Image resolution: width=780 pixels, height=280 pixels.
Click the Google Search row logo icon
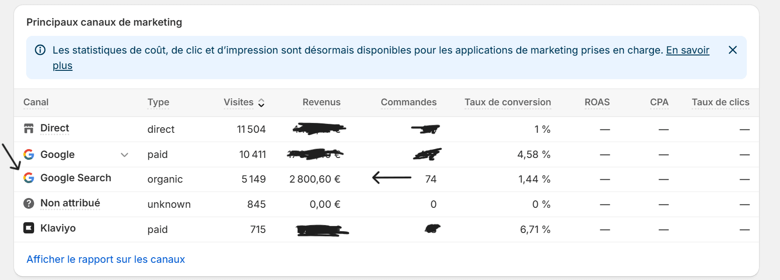(29, 178)
